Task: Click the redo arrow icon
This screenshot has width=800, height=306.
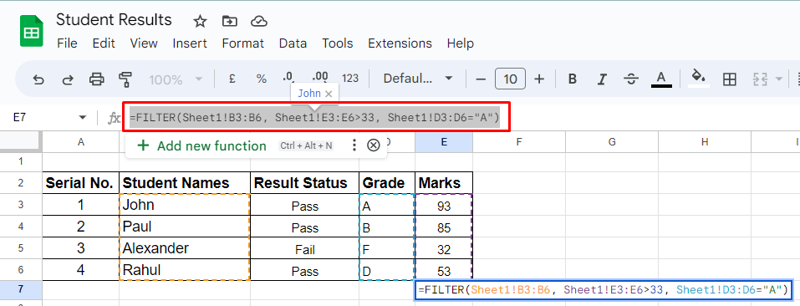Action: (x=68, y=79)
